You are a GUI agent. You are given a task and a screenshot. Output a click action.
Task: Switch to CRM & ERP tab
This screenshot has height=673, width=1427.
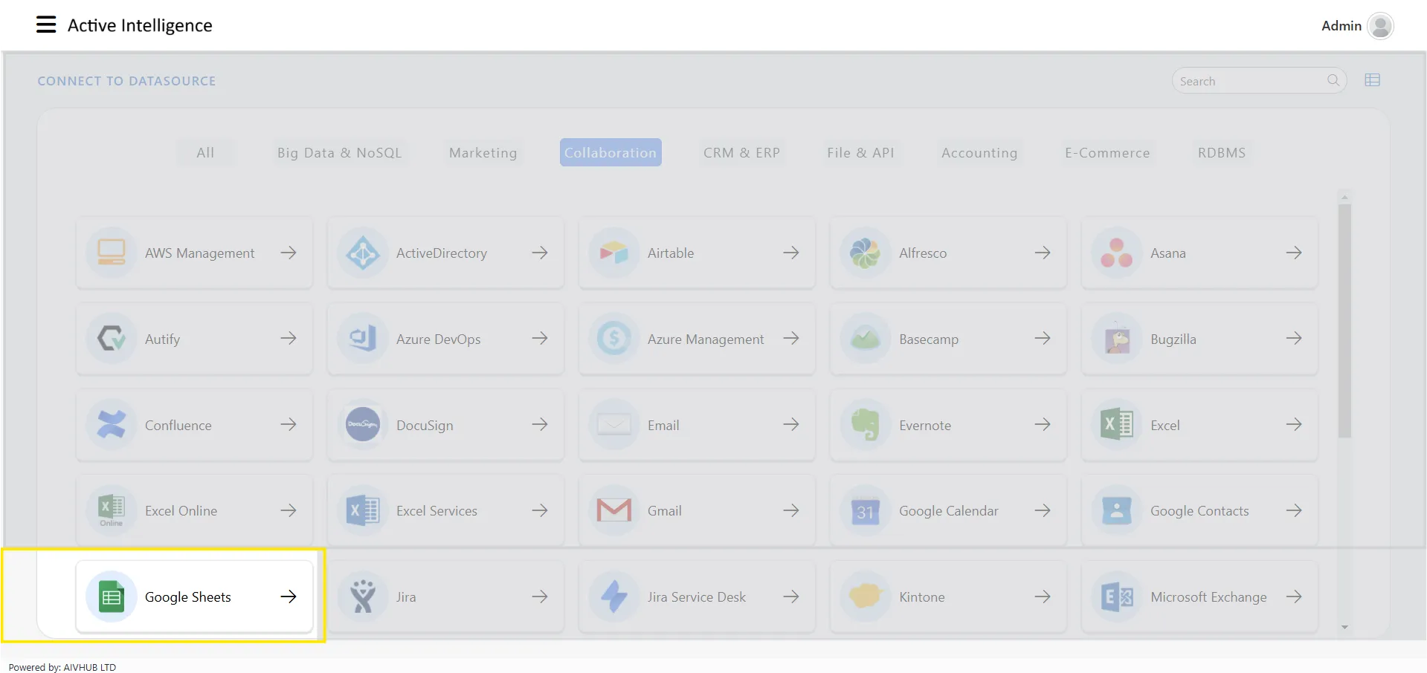pos(741,152)
